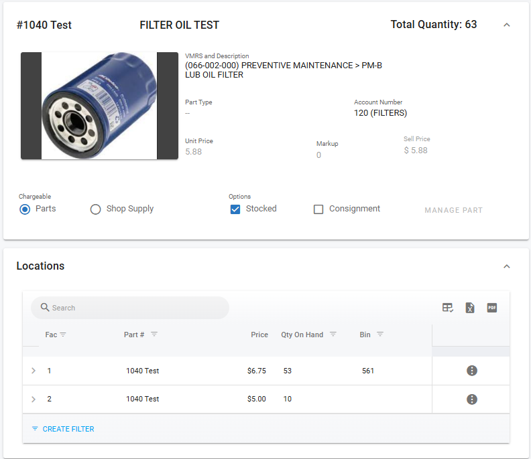Image resolution: width=531 pixels, height=459 pixels.
Task: Collapse the part details panel
Action: tap(507, 25)
